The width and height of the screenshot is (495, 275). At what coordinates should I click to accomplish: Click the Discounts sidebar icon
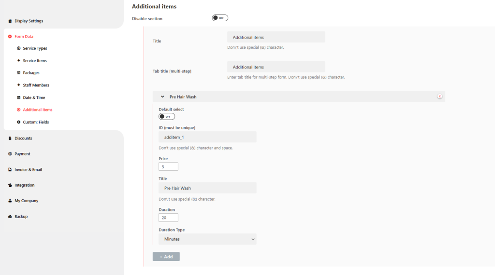pos(10,138)
